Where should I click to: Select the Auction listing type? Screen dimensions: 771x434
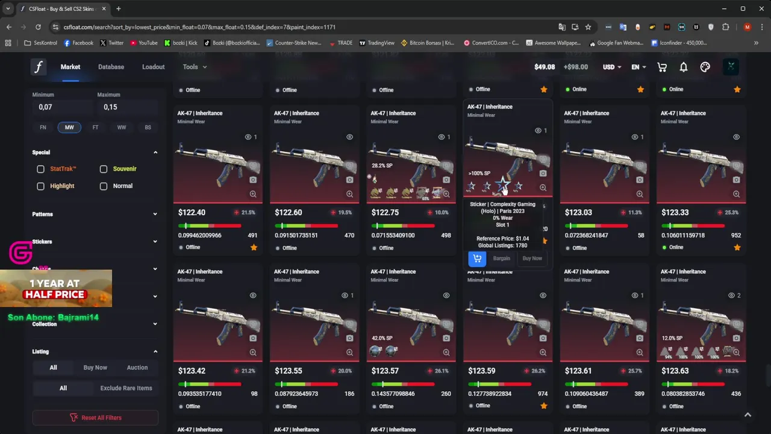coord(137,368)
